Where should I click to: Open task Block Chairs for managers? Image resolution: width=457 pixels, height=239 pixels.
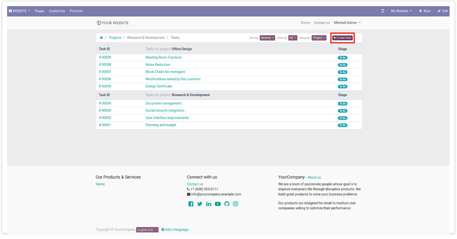coord(165,72)
